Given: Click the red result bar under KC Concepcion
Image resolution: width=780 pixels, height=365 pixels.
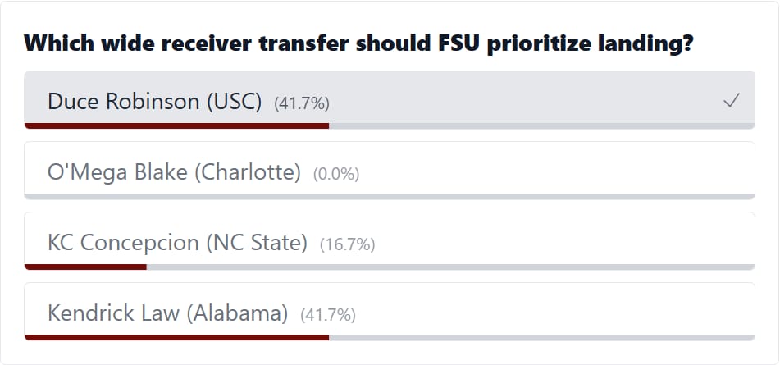Looking at the screenshot, I should (x=85, y=267).
